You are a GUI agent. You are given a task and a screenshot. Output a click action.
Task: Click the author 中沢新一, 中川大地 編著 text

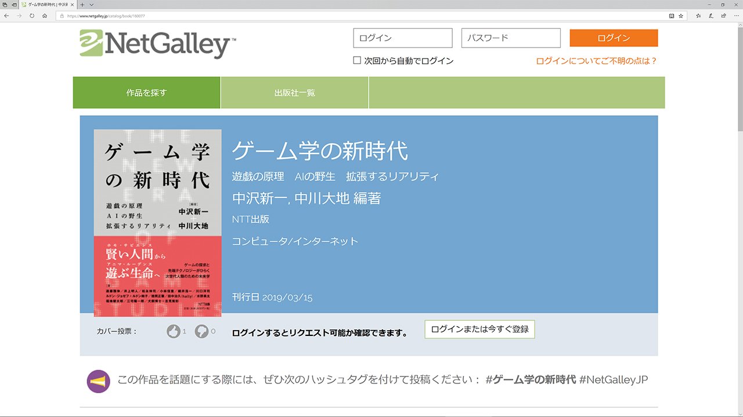(306, 199)
